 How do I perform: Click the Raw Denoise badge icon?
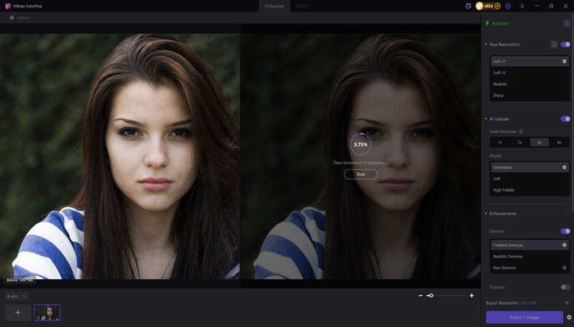[564, 268]
